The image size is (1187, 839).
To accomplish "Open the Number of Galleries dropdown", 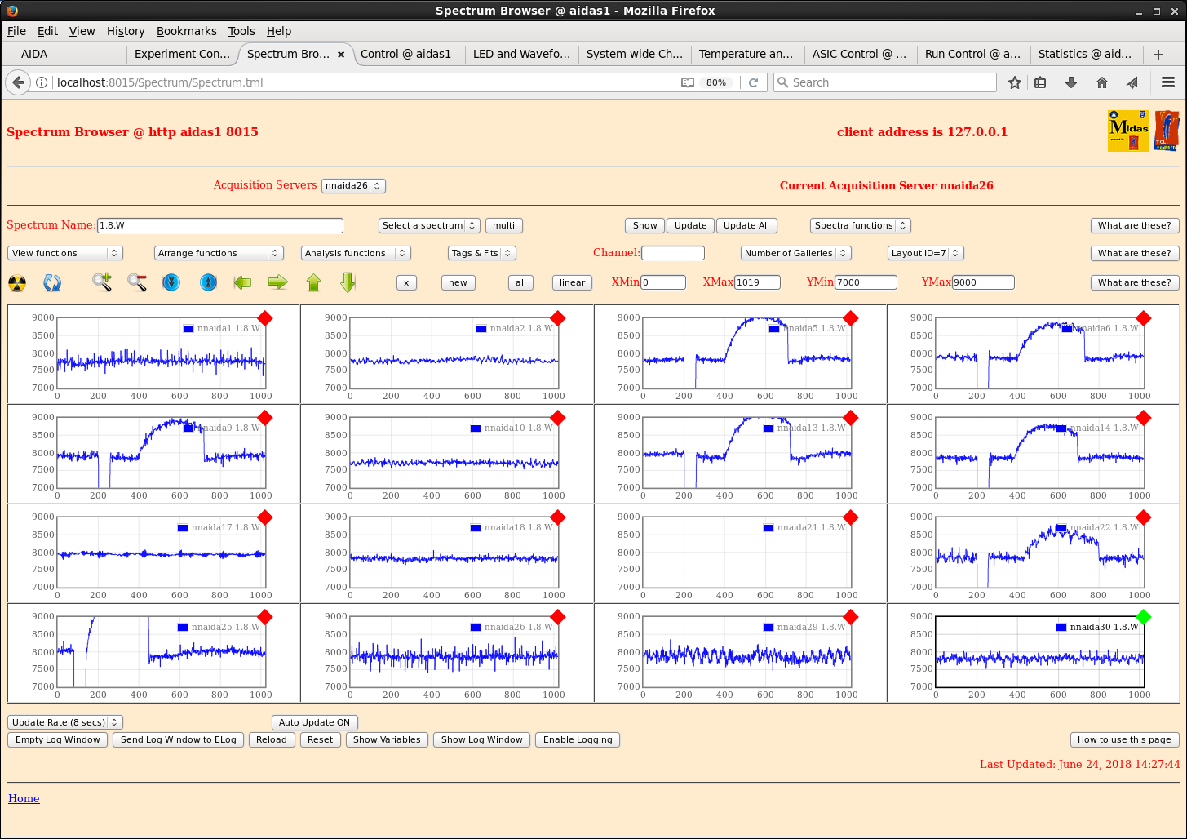I will point(796,253).
